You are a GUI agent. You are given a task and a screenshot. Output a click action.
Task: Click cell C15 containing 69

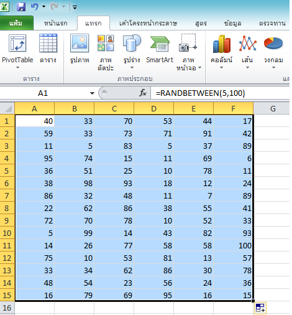coord(114,295)
